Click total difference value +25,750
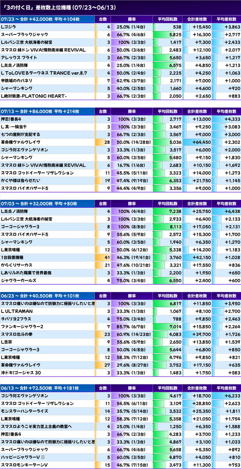This screenshot has width=241, height=469. (201, 211)
